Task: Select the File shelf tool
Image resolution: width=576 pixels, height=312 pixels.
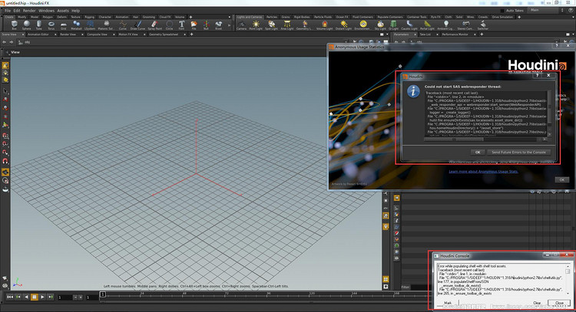Action: tap(194, 25)
